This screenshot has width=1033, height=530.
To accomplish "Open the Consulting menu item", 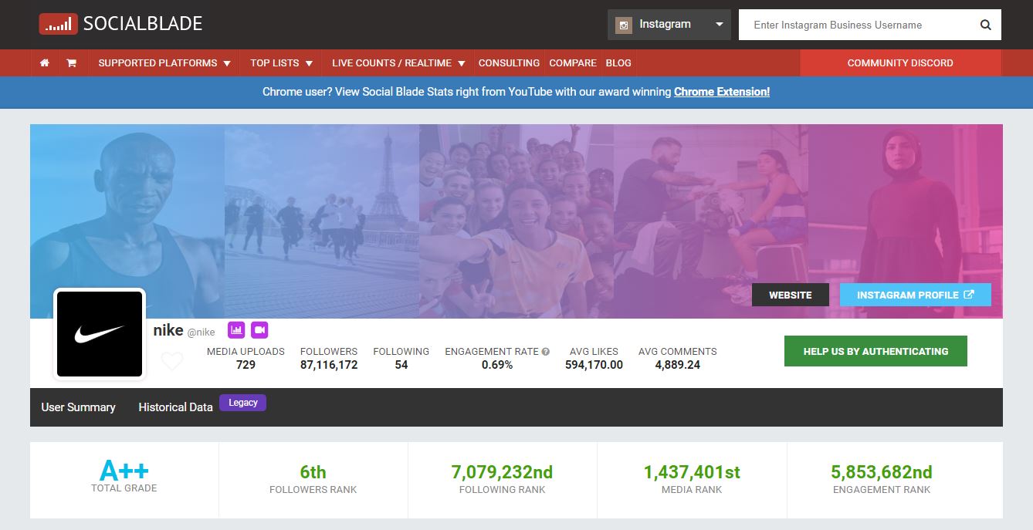I will 509,63.
